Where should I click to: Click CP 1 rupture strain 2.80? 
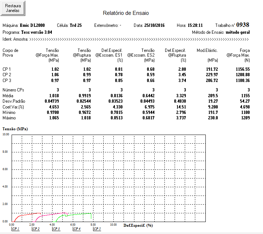pyautogui.click(x=182, y=69)
